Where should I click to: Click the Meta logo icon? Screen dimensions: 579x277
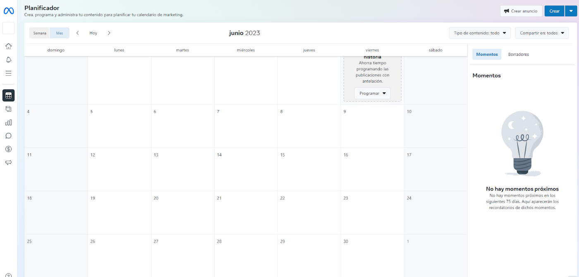click(9, 11)
